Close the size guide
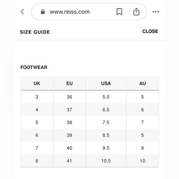The width and height of the screenshot is (179, 179). (x=150, y=31)
